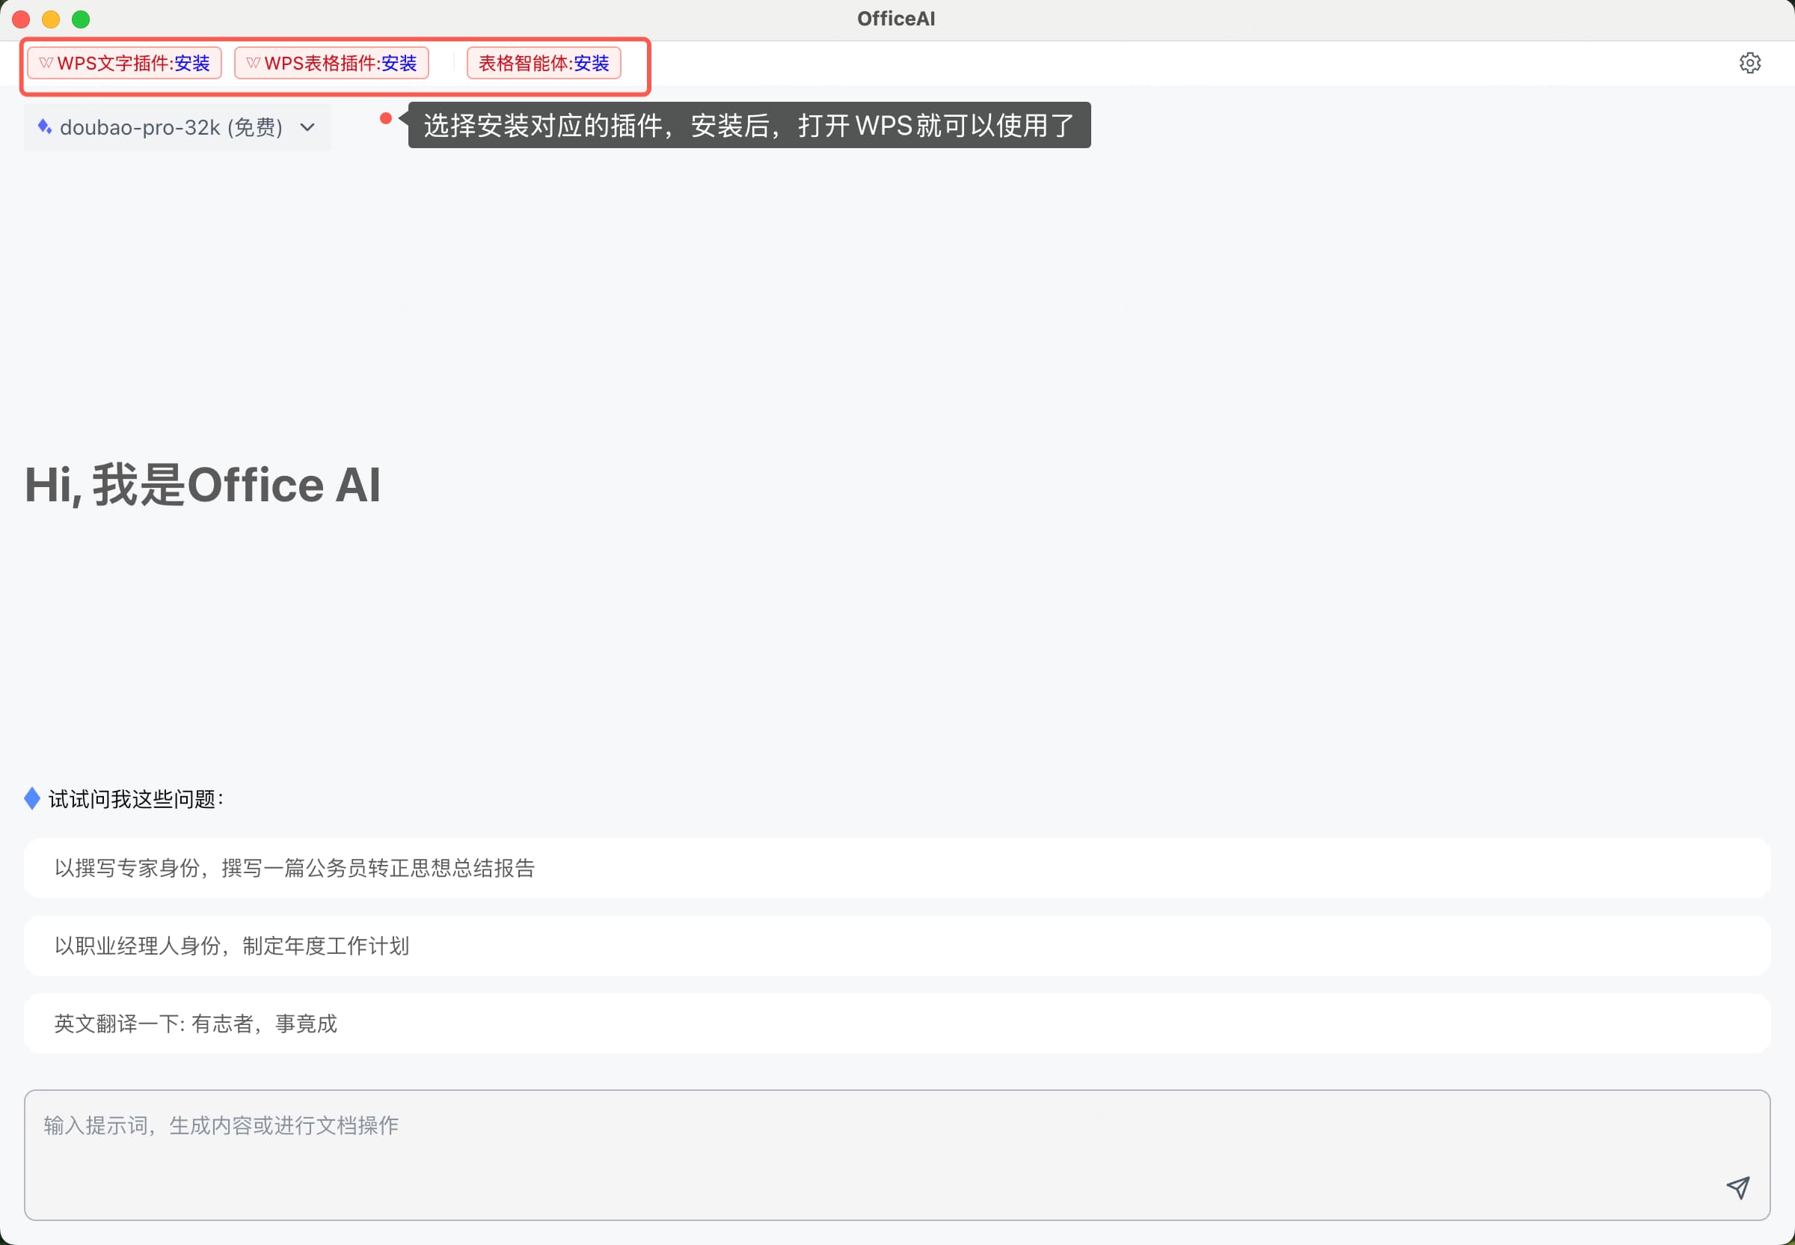Open the doubao-pro-32k (免费) model selector
The image size is (1795, 1245).
pos(171,127)
